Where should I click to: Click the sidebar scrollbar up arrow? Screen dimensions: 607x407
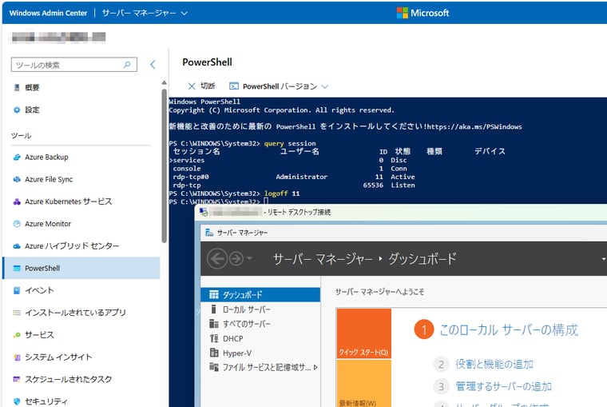point(165,82)
